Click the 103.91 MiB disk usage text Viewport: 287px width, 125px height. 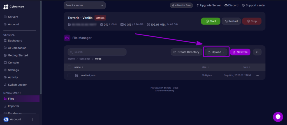158,24
